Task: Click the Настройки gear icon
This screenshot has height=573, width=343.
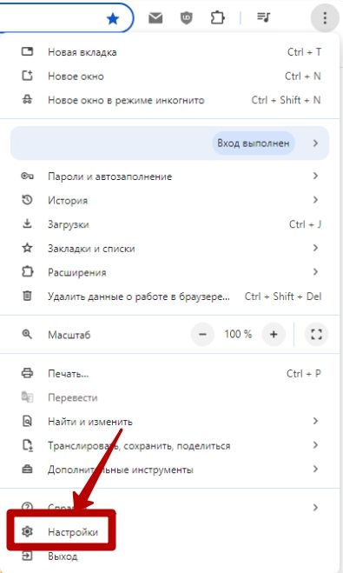Action: click(27, 531)
